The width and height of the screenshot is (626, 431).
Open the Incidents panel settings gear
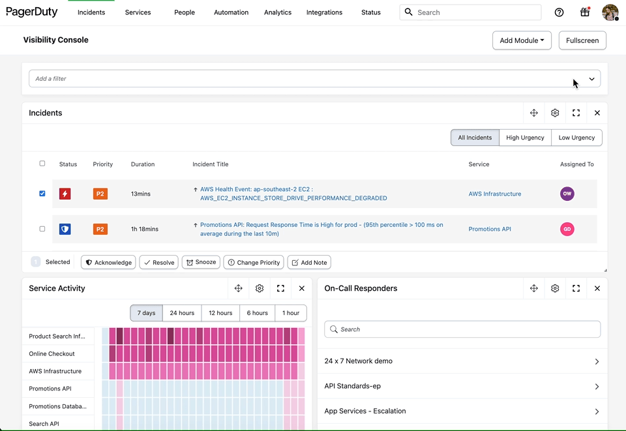pyautogui.click(x=555, y=113)
